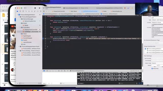Image resolution: width=163 pixels, height=91 pixels.
Task: Select iPhone 14 Pro run destination
Action: (84, 8)
